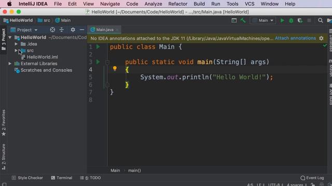This screenshot has width=332, height=186.
Task: Select HelloWorld in the navigation bar
Action: (x=18, y=20)
